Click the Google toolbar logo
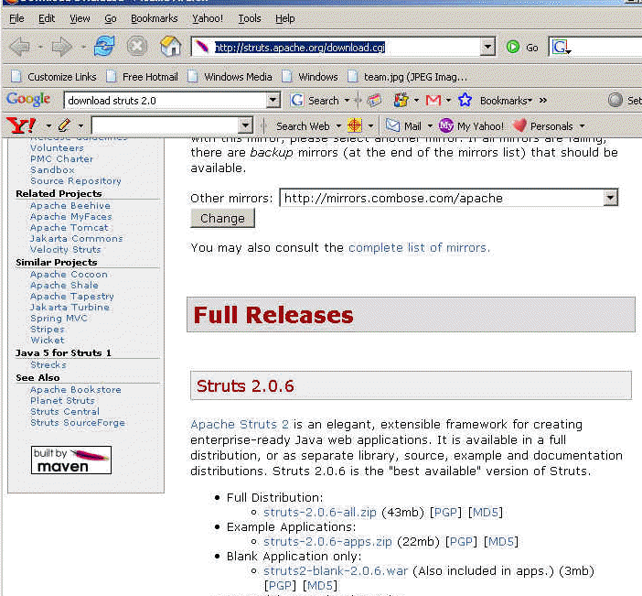This screenshot has height=596, width=642. pyautogui.click(x=28, y=99)
